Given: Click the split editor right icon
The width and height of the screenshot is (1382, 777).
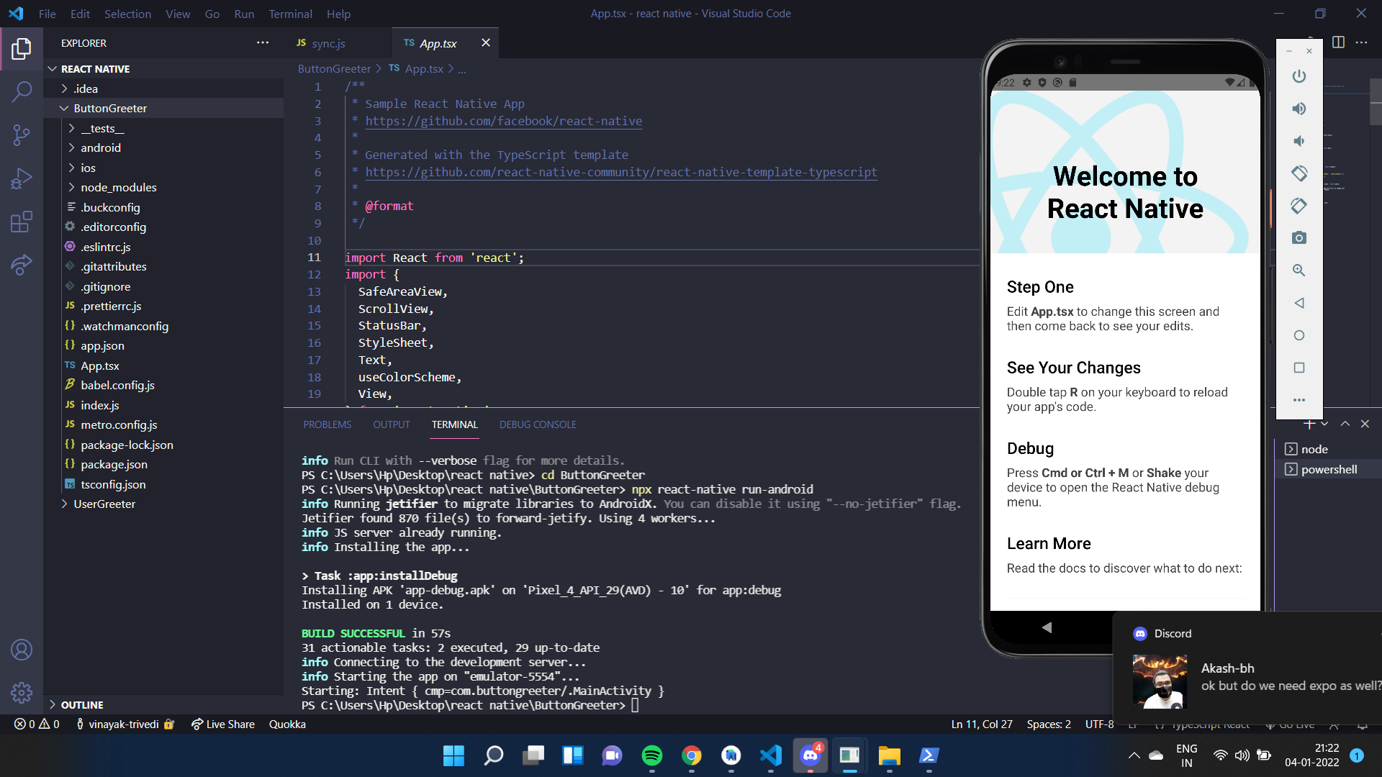Looking at the screenshot, I should 1338,42.
